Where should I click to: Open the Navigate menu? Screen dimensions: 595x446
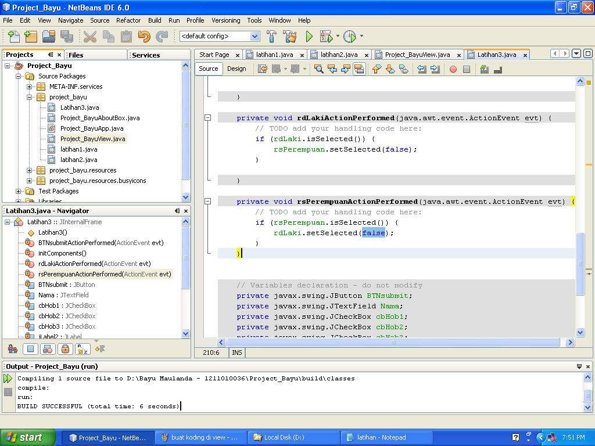point(70,20)
